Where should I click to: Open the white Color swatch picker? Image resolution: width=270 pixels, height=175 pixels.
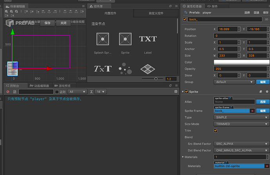tap(241, 62)
